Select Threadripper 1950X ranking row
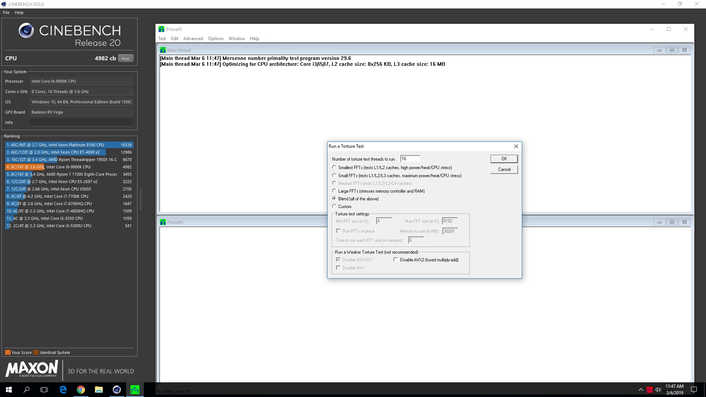 tap(69, 160)
